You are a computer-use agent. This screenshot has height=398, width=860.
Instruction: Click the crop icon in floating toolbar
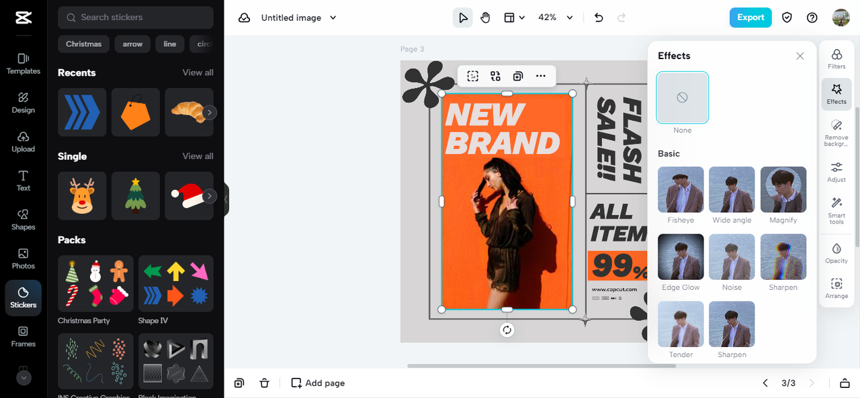473,77
